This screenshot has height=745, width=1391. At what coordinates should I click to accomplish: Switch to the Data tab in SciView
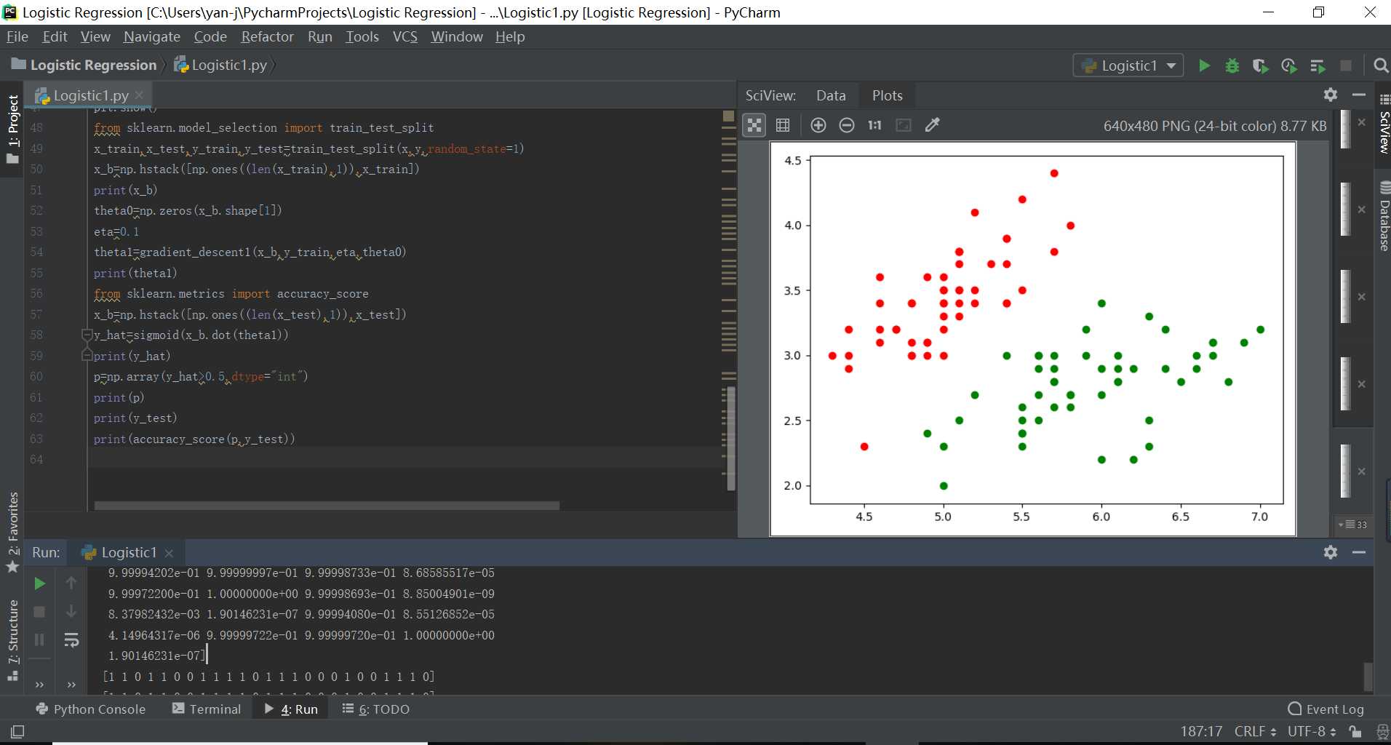(x=831, y=95)
